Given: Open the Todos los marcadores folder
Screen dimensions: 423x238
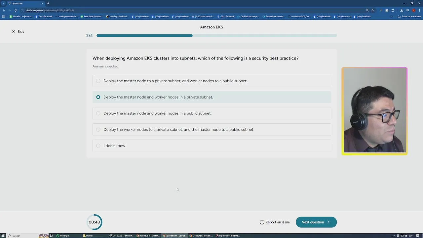Looking at the screenshot, I should point(409,17).
